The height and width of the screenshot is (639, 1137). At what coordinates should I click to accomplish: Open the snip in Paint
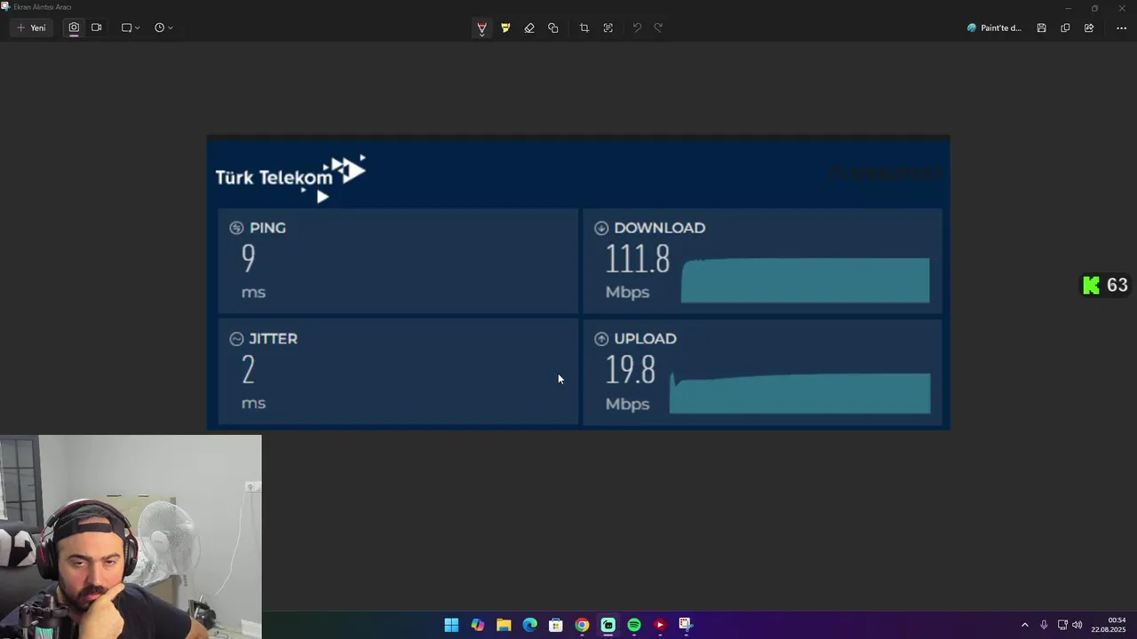(x=994, y=28)
